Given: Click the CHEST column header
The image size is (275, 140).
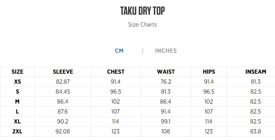Looking at the screenshot, I should (x=116, y=72).
